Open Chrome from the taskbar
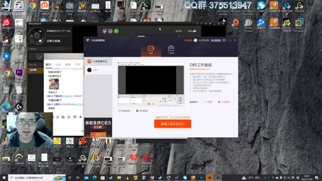The width and height of the screenshot is (322, 181). (152, 178)
